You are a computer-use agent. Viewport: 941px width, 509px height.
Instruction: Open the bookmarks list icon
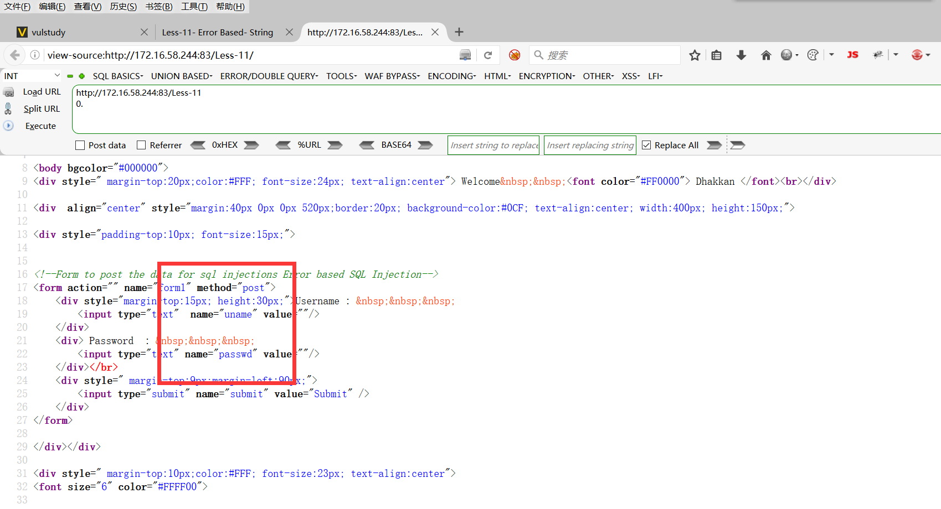717,55
